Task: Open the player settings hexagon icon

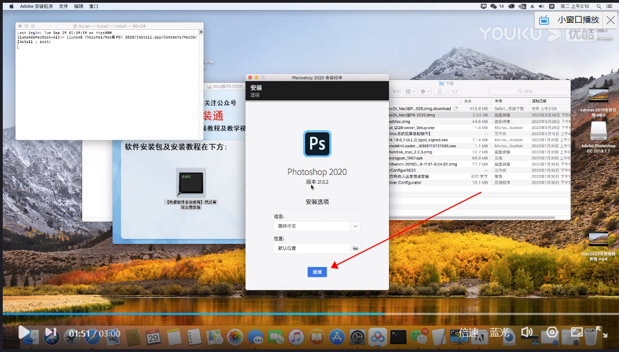Action: (x=552, y=332)
